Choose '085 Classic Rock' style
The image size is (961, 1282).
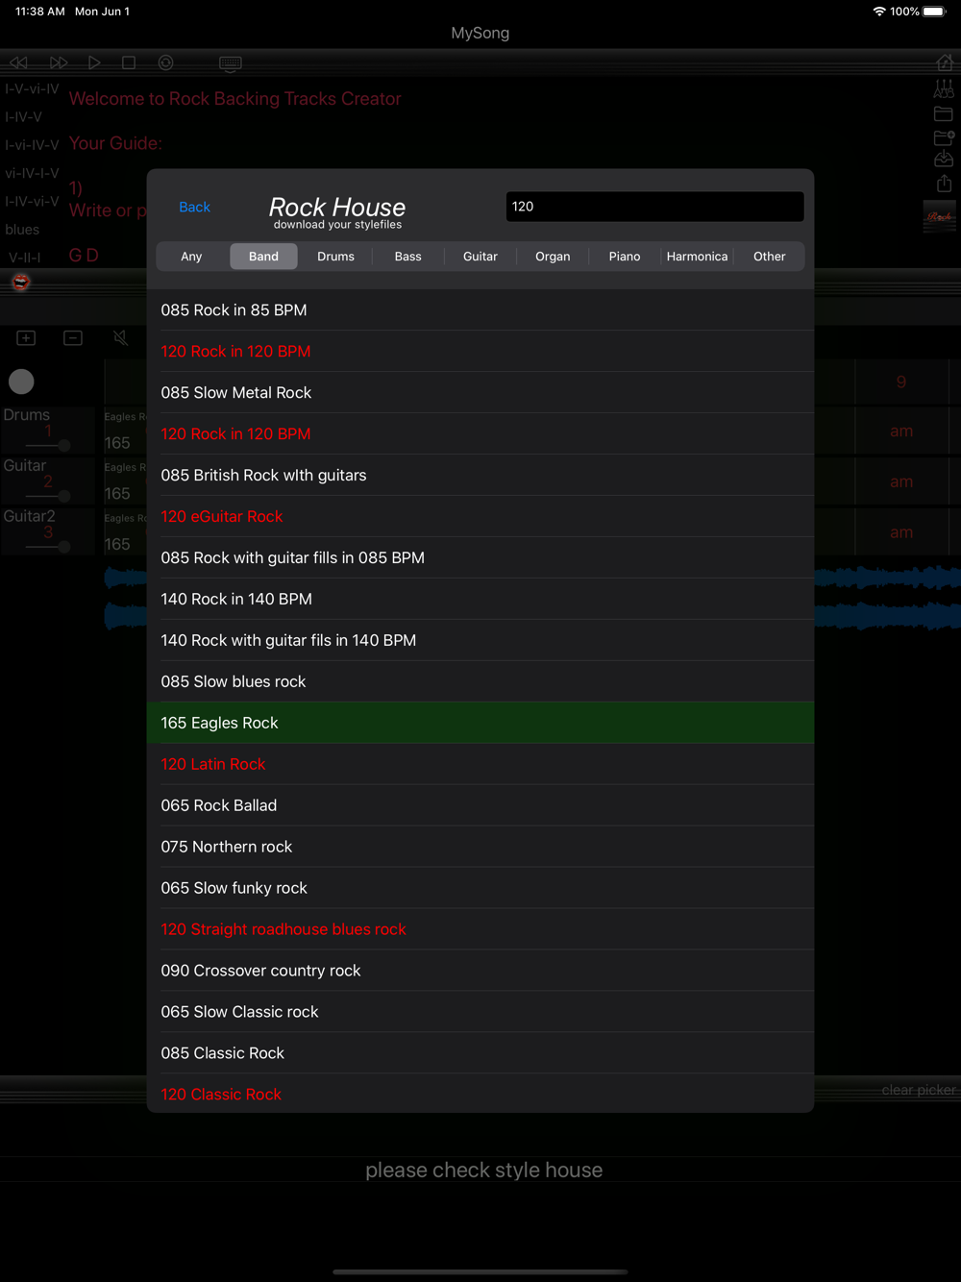pyautogui.click(x=480, y=1054)
